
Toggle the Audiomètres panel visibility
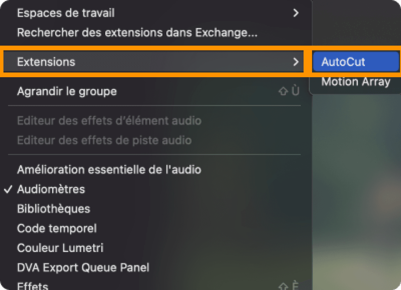51,189
